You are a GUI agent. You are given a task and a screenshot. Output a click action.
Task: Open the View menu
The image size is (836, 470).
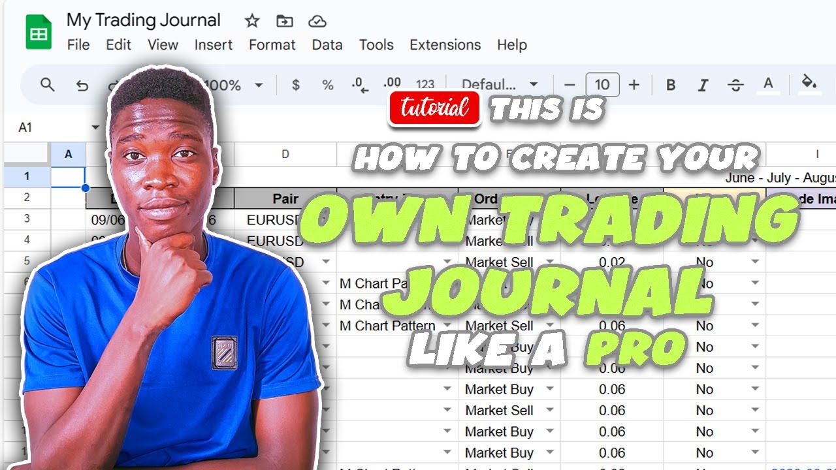click(163, 45)
